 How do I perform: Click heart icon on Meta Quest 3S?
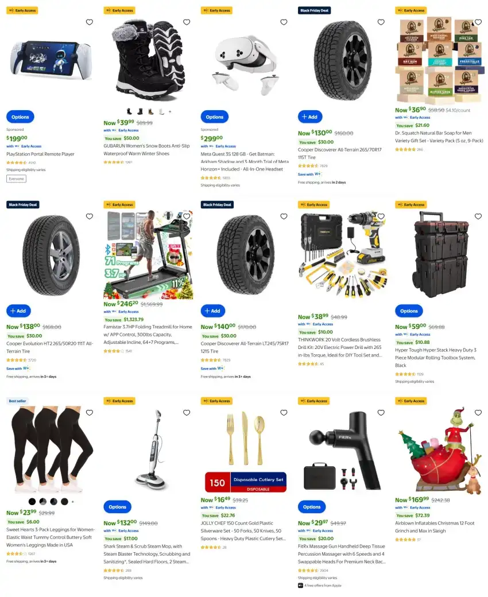click(284, 22)
